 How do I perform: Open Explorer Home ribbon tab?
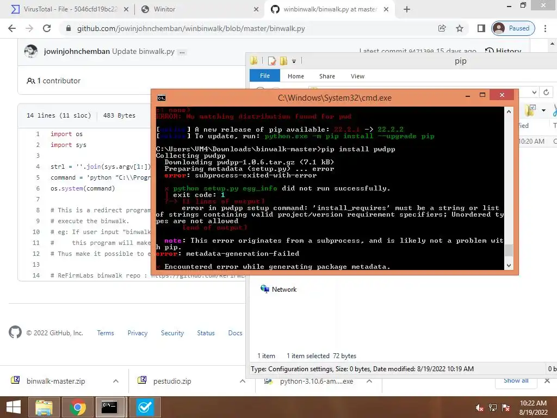(295, 76)
